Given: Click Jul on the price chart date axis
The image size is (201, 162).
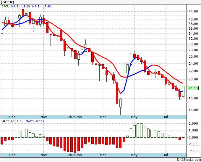Looking at the screenshot, I should point(166,117).
